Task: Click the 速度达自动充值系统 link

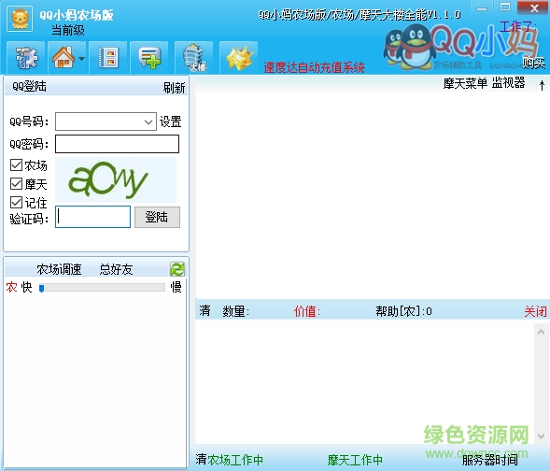Action: point(314,67)
